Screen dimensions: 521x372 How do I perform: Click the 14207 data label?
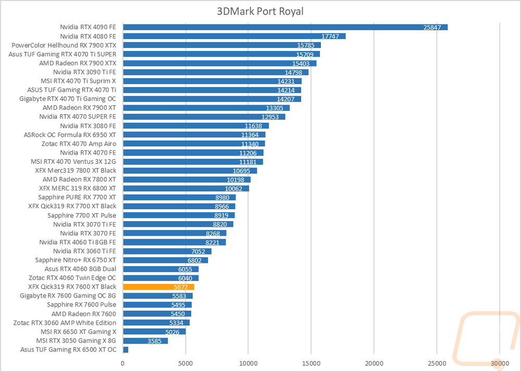pos(286,99)
